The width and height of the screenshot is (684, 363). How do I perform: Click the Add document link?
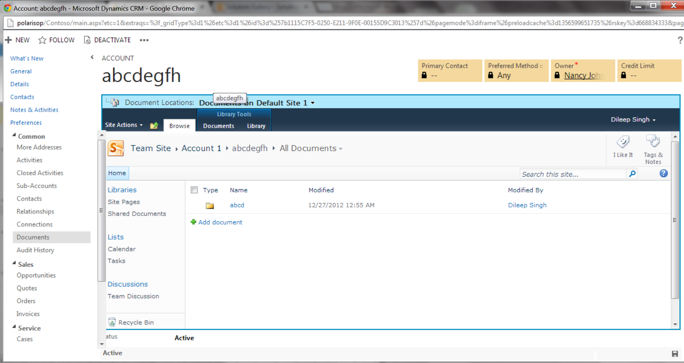(x=220, y=222)
